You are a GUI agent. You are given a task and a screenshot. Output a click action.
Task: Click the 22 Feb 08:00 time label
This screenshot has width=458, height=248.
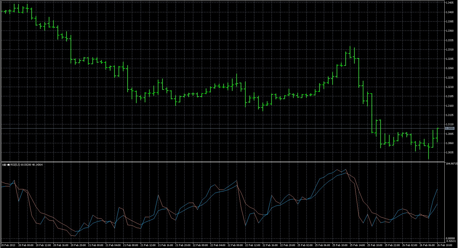click(x=236, y=245)
